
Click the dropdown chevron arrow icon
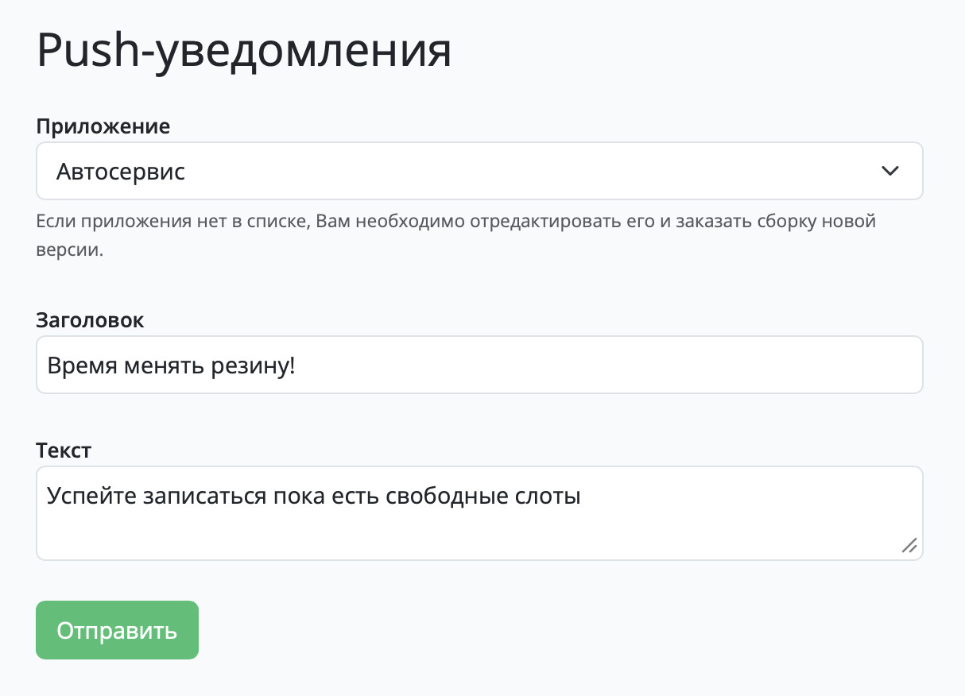click(x=890, y=171)
